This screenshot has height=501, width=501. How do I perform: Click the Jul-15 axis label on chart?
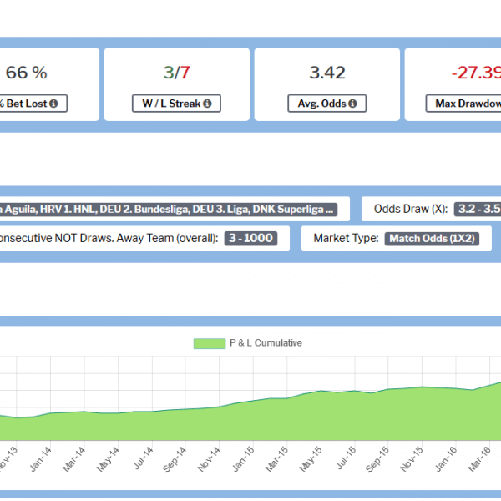coord(347,458)
